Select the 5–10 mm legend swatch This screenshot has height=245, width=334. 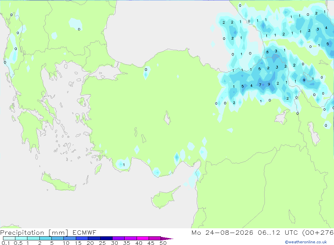click(57, 238)
